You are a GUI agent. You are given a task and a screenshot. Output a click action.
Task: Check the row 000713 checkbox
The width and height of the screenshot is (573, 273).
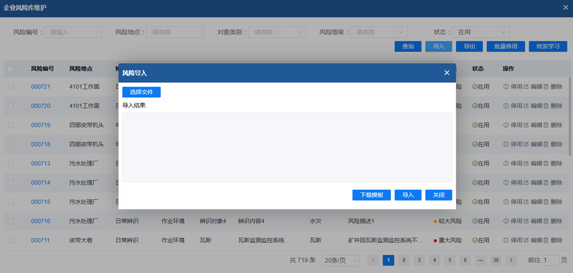(x=11, y=163)
